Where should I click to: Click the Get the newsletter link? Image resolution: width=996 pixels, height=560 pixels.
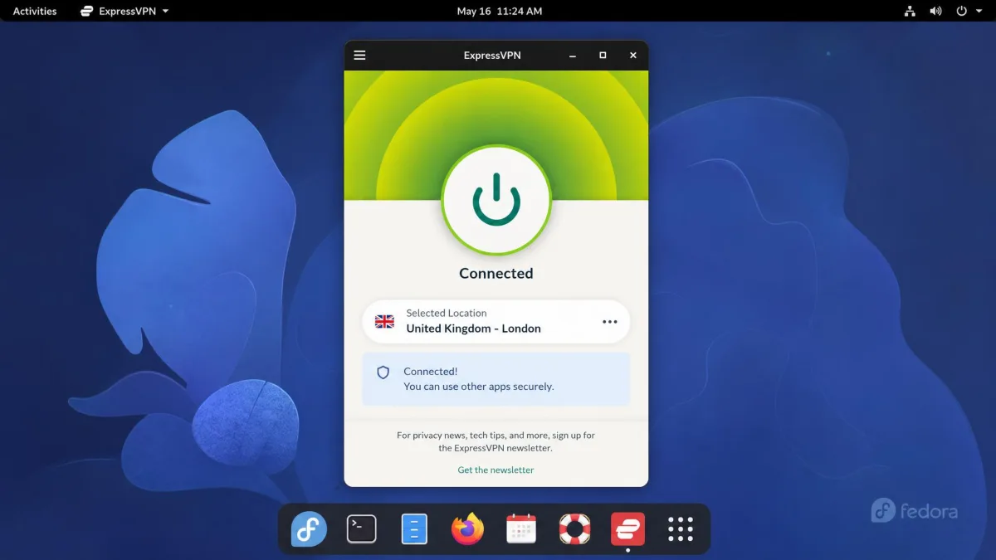(x=496, y=470)
